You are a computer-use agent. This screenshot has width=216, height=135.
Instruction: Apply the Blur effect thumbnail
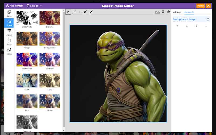pos(27,102)
